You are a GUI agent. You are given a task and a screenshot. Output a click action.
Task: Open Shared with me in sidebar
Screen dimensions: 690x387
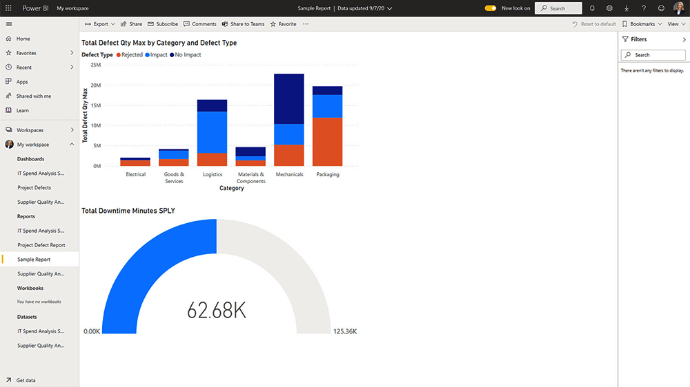coord(33,96)
